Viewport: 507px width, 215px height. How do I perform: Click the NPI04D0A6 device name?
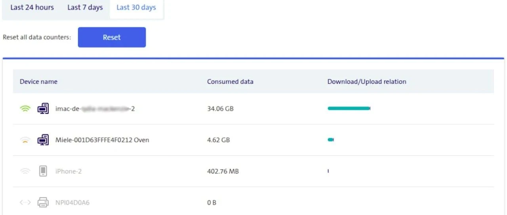click(72, 203)
